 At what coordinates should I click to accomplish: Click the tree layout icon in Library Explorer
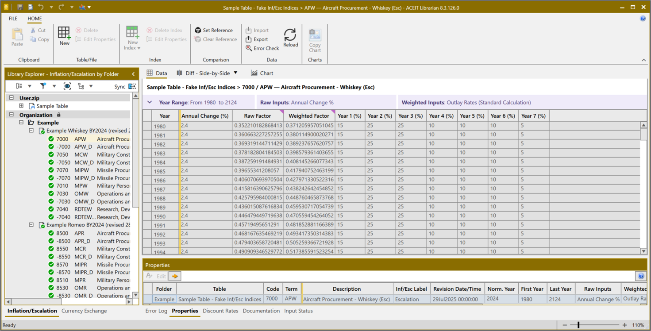81,86
